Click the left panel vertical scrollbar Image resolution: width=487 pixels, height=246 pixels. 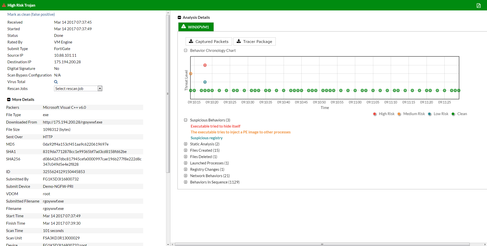[x=168, y=94]
